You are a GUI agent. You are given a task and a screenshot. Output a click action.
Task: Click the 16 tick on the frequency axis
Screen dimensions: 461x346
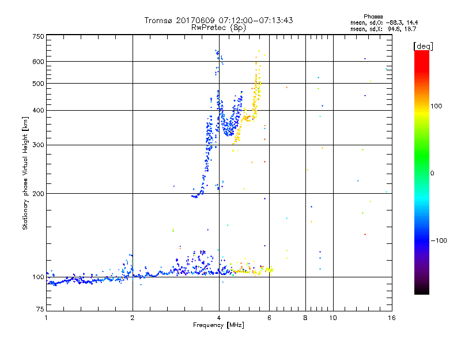coord(391,318)
